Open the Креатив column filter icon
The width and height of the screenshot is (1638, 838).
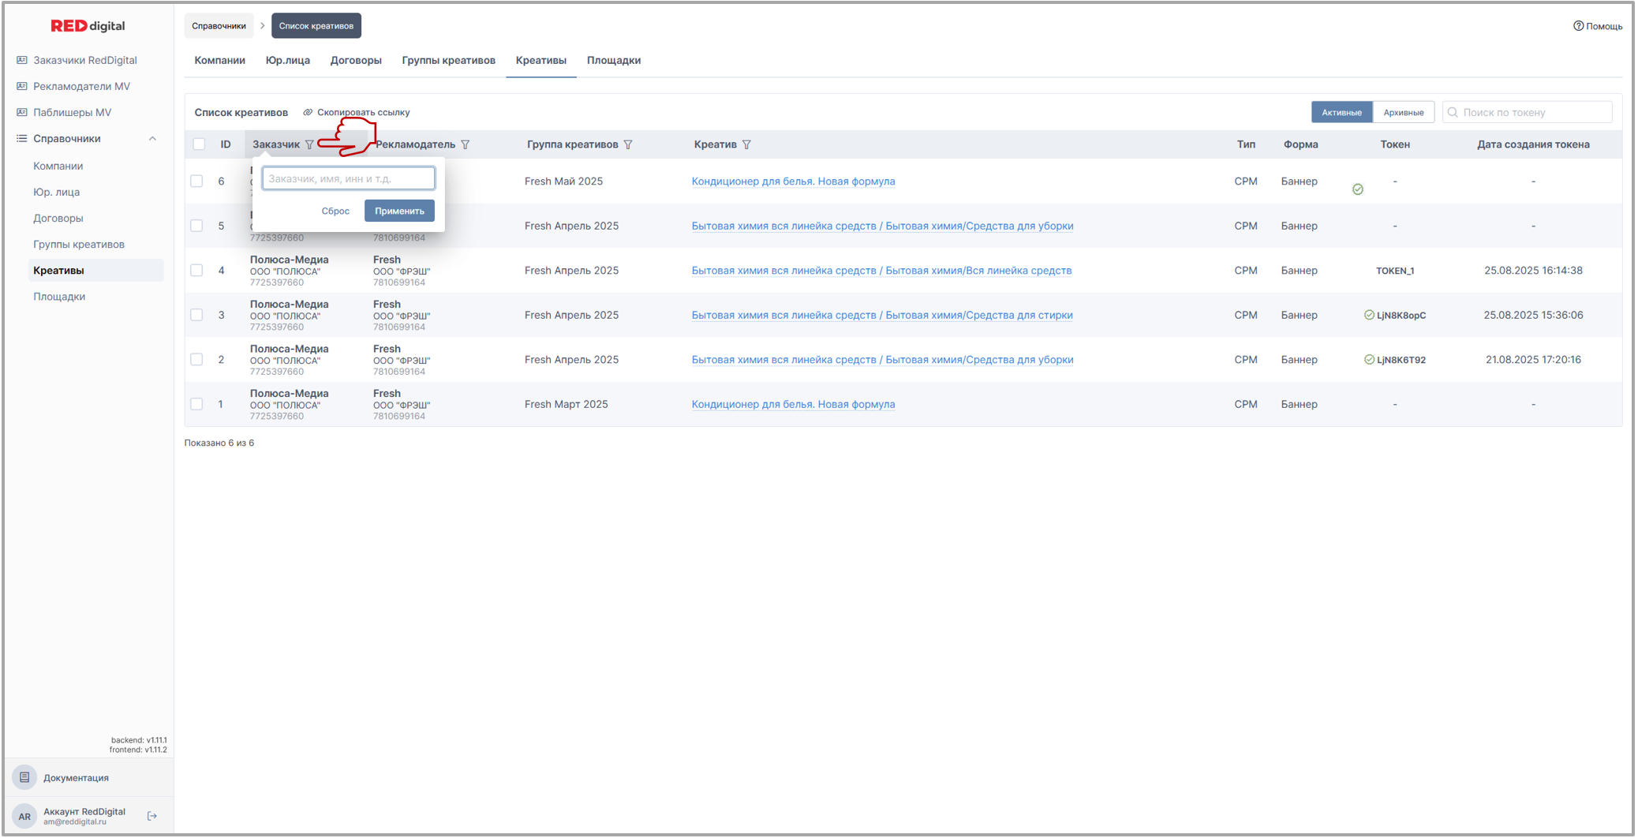pyautogui.click(x=746, y=144)
